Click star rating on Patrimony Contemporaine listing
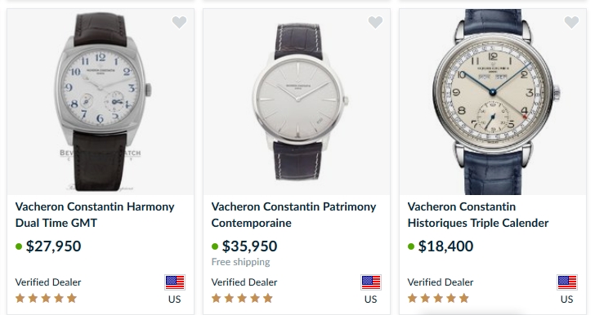Image resolution: width=595 pixels, height=315 pixels. click(242, 299)
